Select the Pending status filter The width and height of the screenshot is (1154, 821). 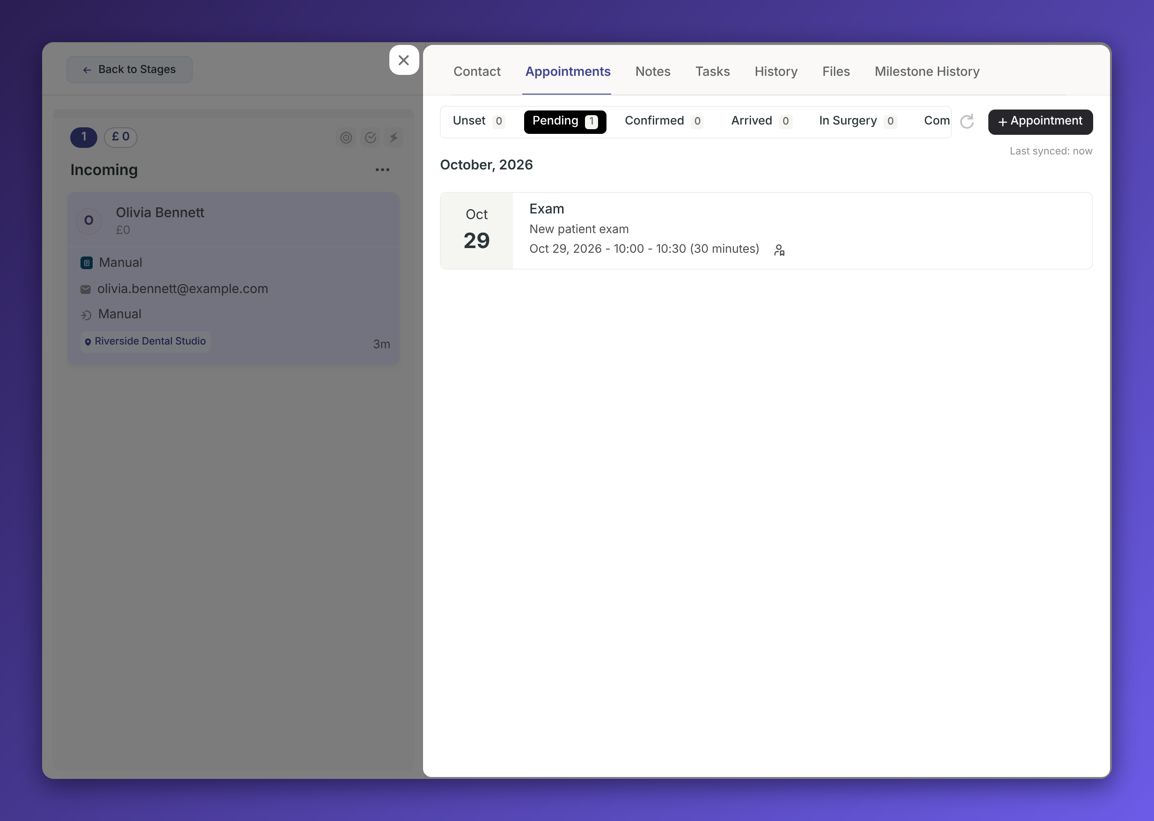click(x=565, y=121)
